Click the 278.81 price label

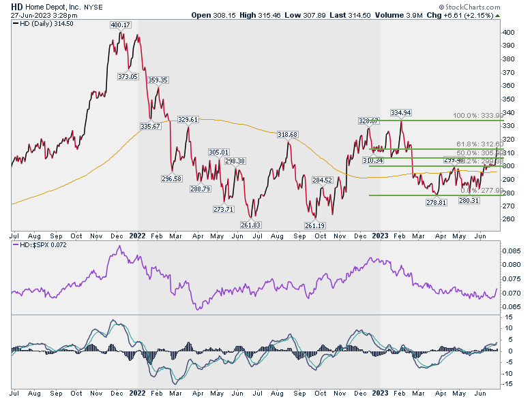tap(437, 202)
